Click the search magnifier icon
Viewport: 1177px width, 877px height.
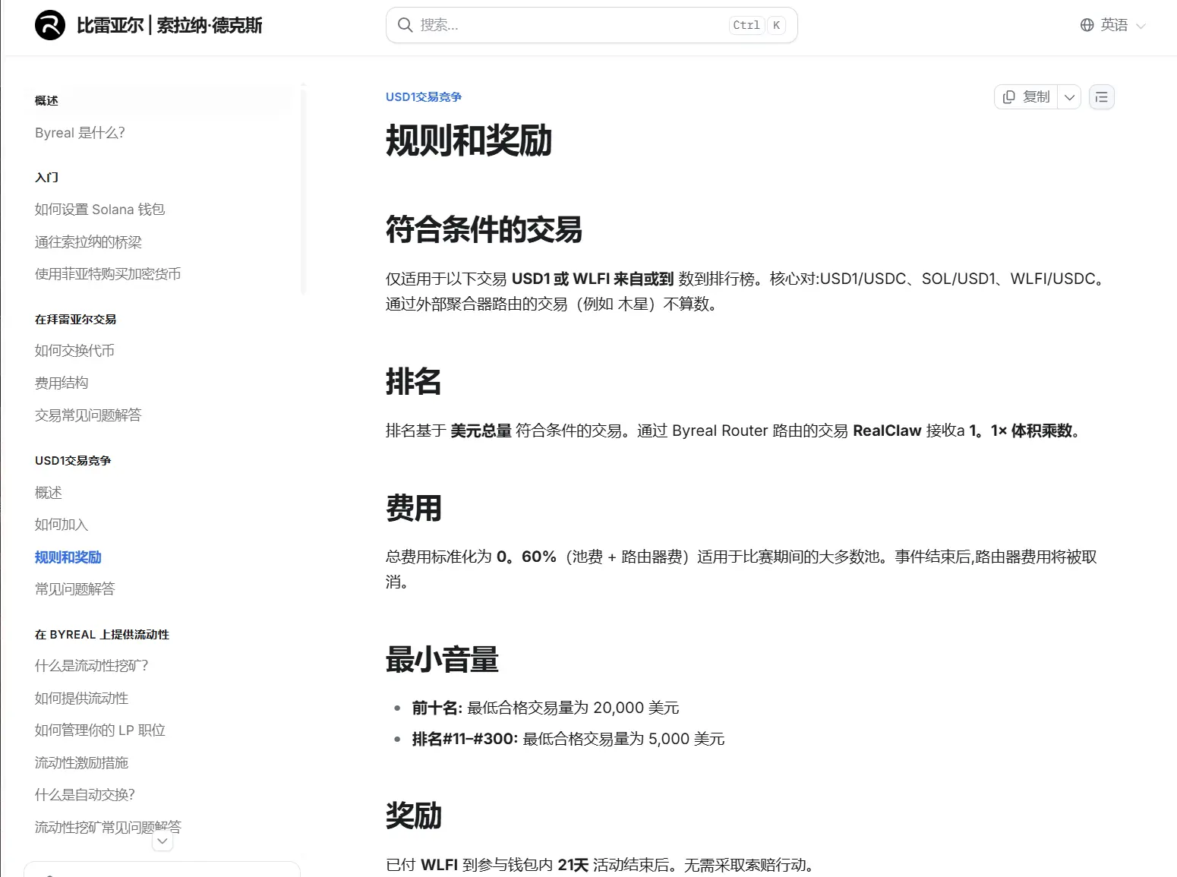coord(405,25)
